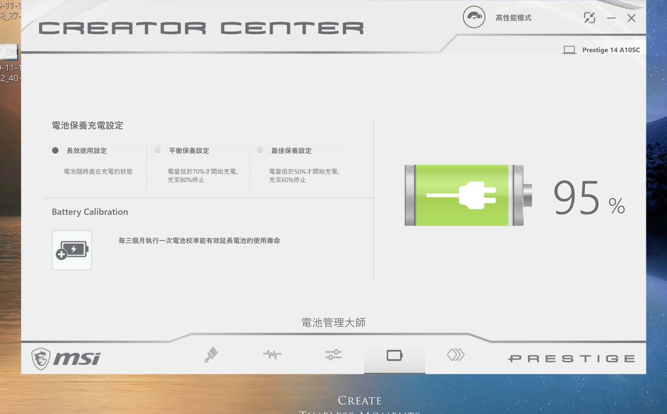
Task: Select the 平衡保養設定 radio option
Action: pyautogui.click(x=158, y=150)
